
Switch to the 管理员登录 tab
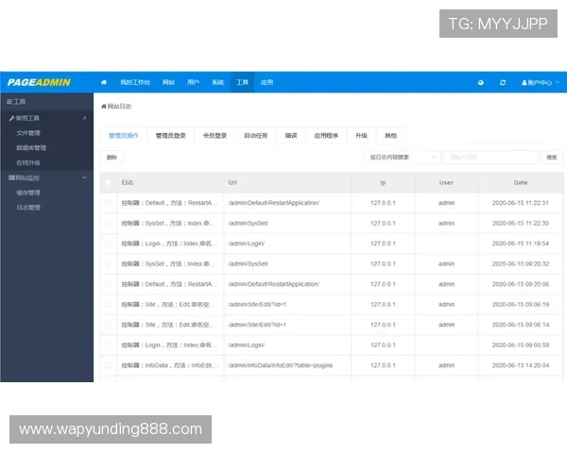pos(171,135)
